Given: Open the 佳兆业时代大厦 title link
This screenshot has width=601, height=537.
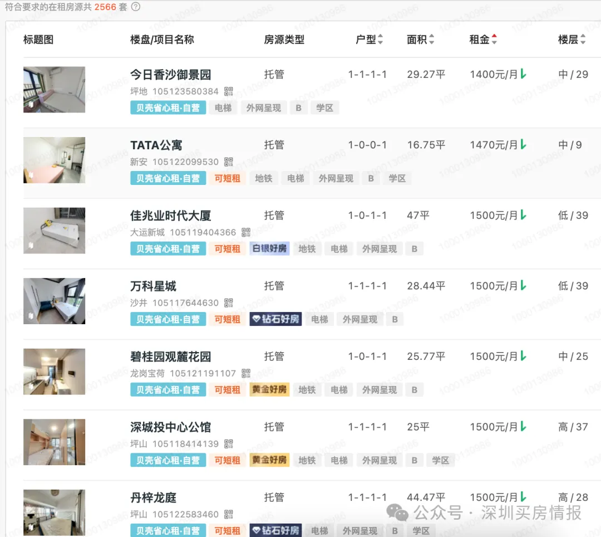Looking at the screenshot, I should (x=171, y=216).
